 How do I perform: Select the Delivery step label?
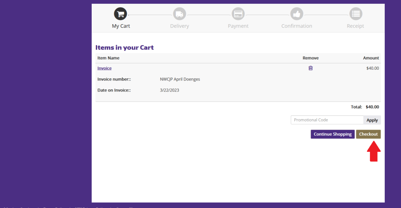[x=180, y=26]
